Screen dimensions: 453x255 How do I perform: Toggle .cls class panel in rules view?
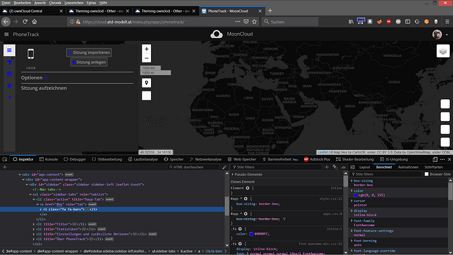343,167
